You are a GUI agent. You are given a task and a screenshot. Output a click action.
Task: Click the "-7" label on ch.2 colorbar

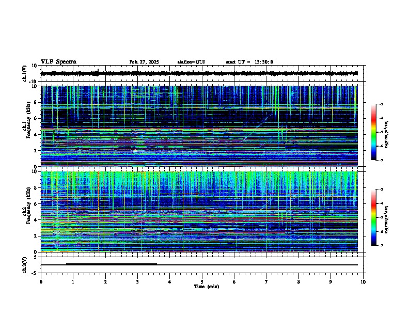tap(381, 245)
